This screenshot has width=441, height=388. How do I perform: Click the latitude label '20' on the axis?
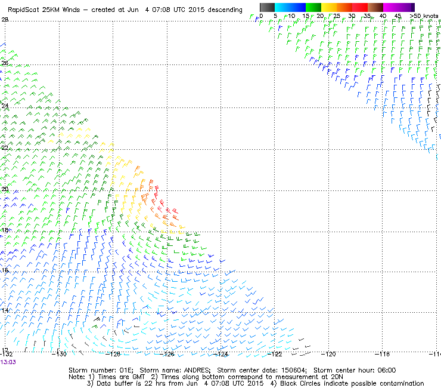pyautogui.click(x=5, y=189)
